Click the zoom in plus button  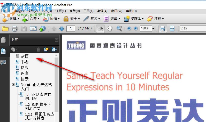[136, 28]
